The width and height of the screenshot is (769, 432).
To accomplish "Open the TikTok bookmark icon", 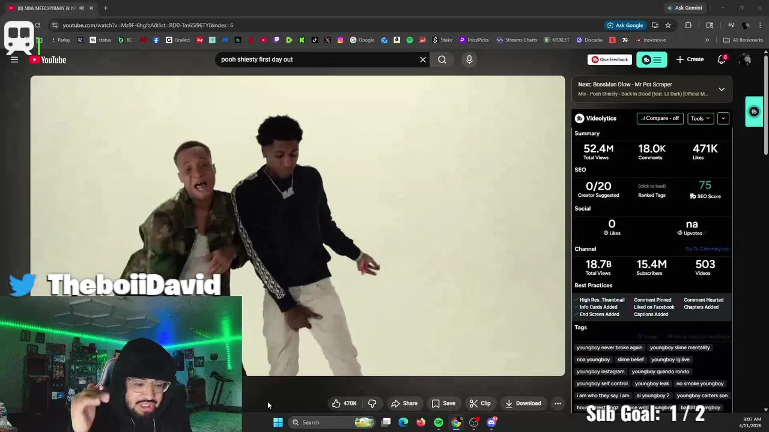I will (x=314, y=40).
